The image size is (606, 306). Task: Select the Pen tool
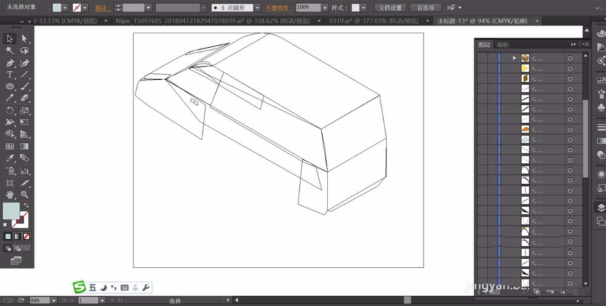pyautogui.click(x=10, y=63)
